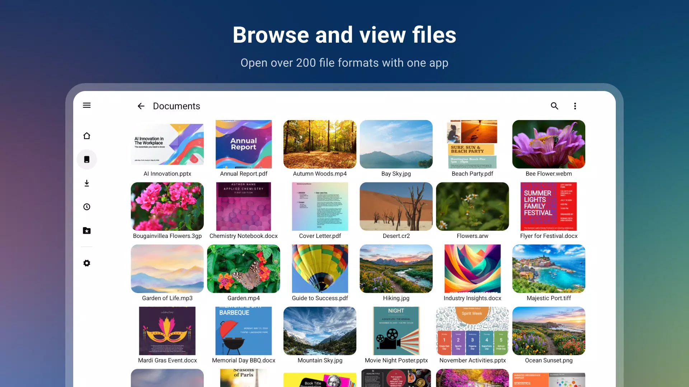
Task: Click the 'November Activities.pptx' file name
Action: point(472,360)
